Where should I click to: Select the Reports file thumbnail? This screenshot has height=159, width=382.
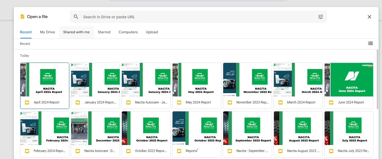(197, 128)
